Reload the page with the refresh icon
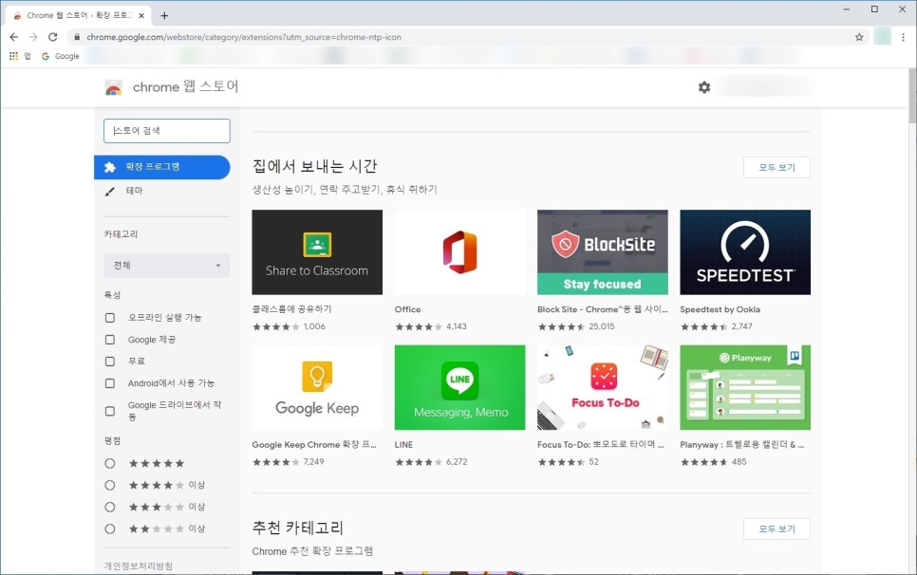917x575 pixels. tap(52, 37)
